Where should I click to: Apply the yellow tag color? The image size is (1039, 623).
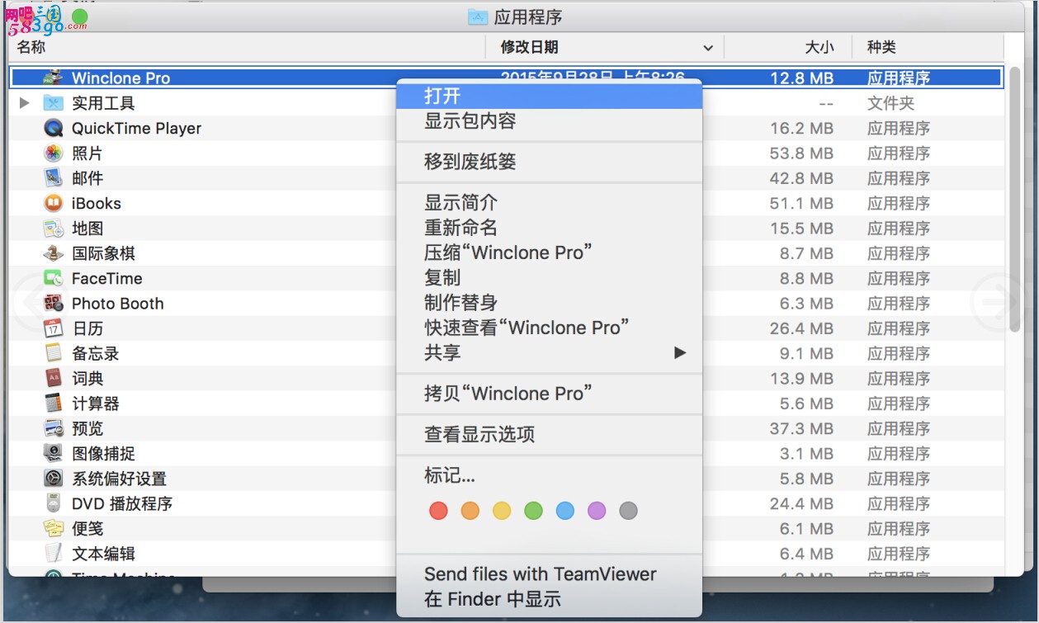tap(502, 511)
